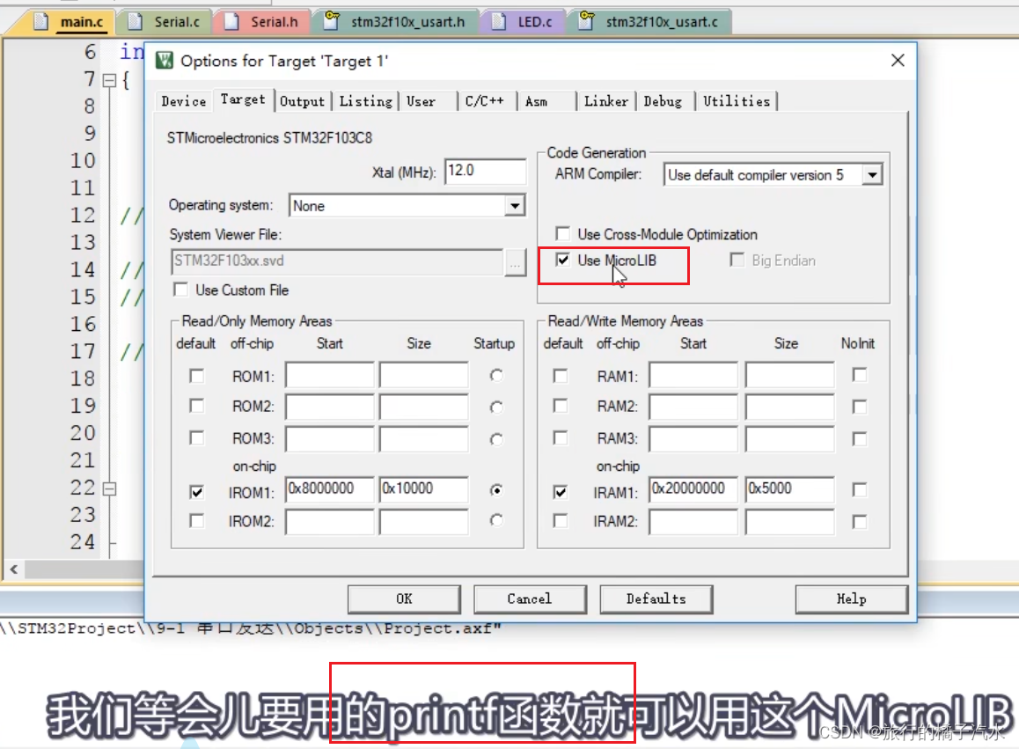The image size is (1019, 749).
Task: Click the Xtal (MHz) input field
Action: (x=485, y=171)
